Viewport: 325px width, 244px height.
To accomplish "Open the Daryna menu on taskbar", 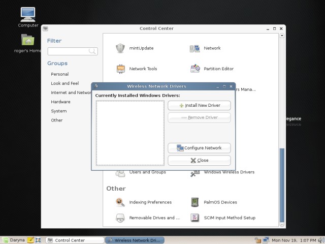I will coord(14,240).
